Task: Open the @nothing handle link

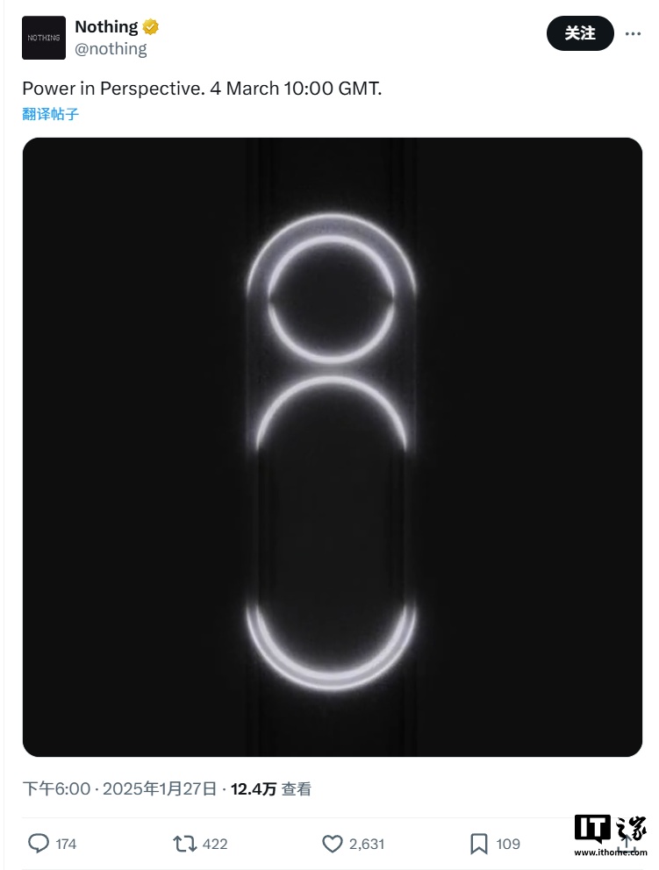Action: coord(111,49)
